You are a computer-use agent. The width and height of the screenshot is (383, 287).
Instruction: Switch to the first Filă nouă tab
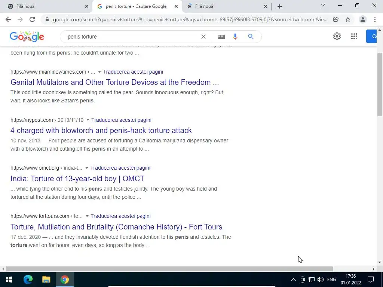[x=46, y=6]
